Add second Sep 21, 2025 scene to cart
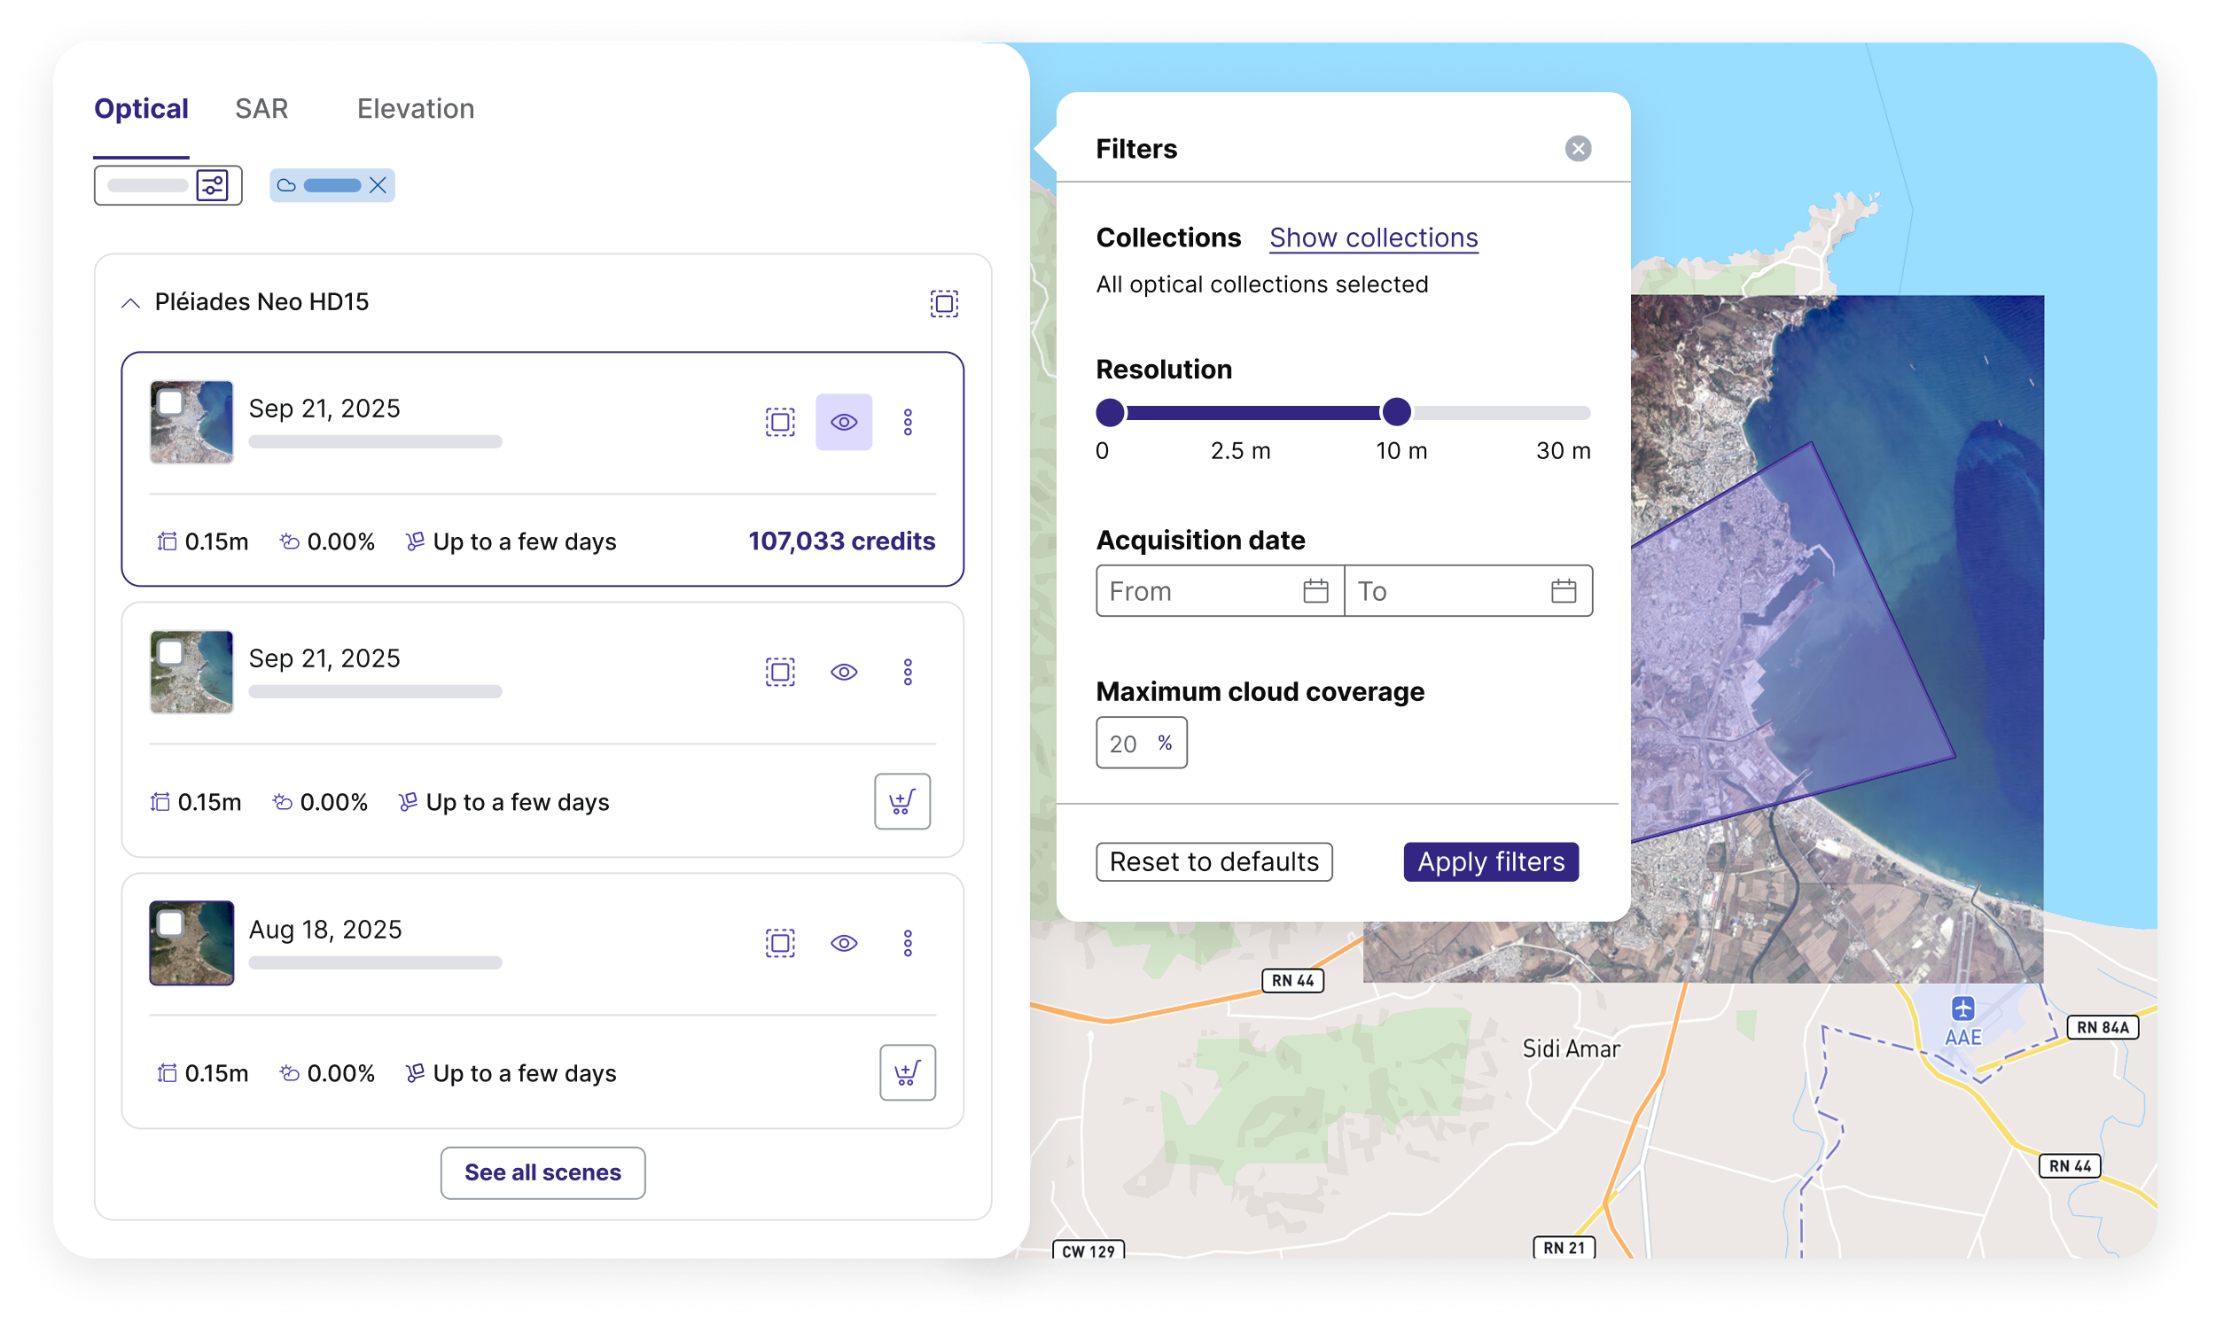 [x=902, y=801]
